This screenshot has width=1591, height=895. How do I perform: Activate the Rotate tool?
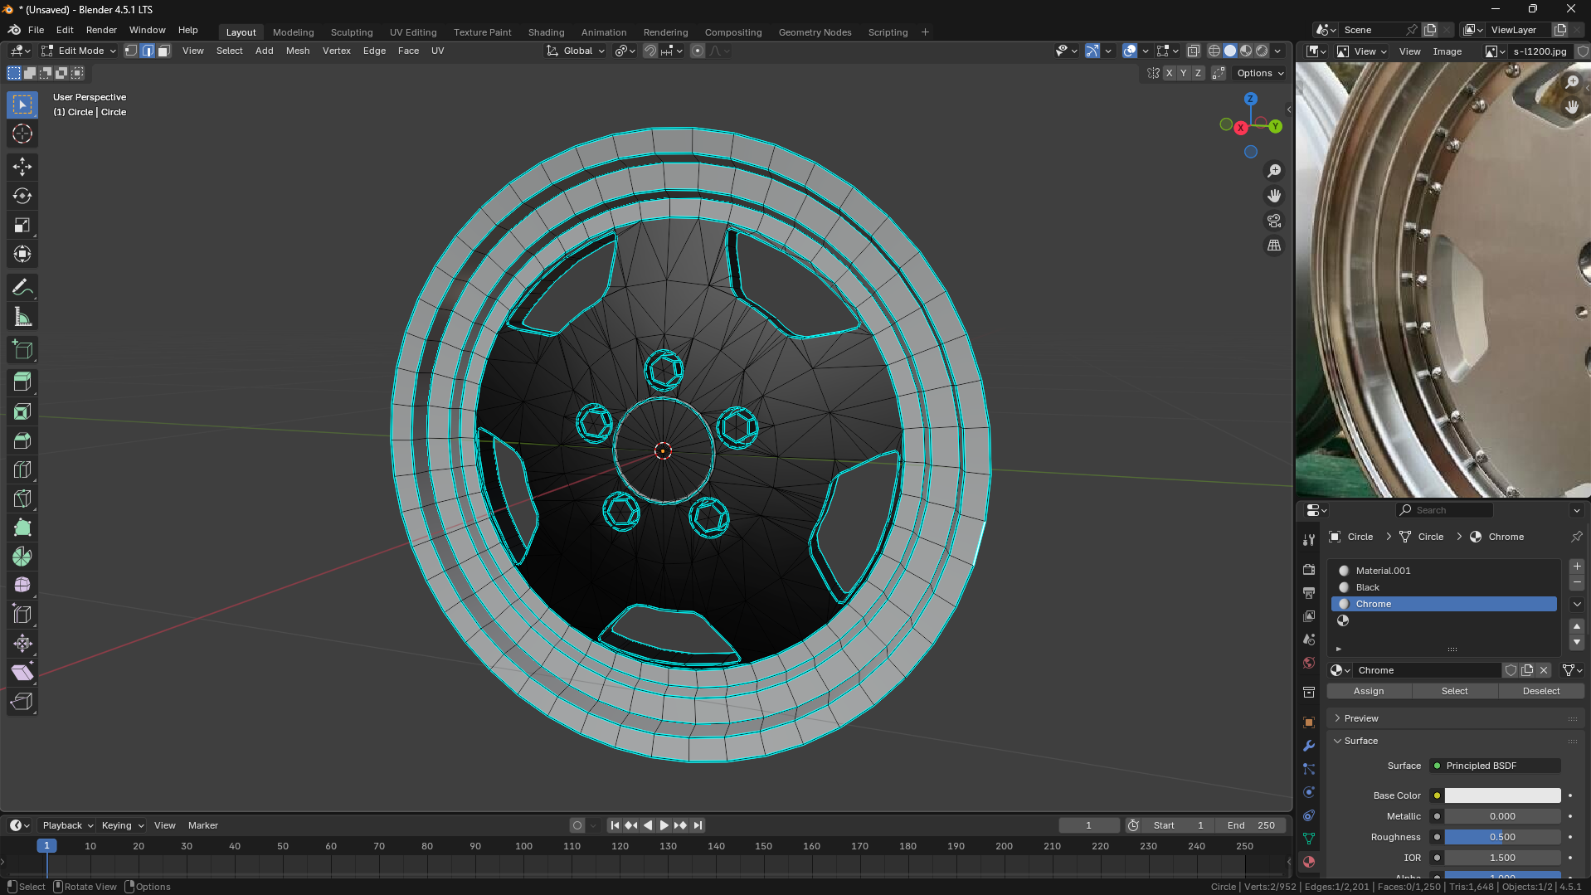tap(22, 196)
